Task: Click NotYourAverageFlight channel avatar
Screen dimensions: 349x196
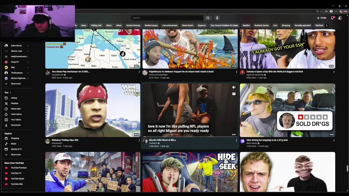Action: click(x=145, y=73)
